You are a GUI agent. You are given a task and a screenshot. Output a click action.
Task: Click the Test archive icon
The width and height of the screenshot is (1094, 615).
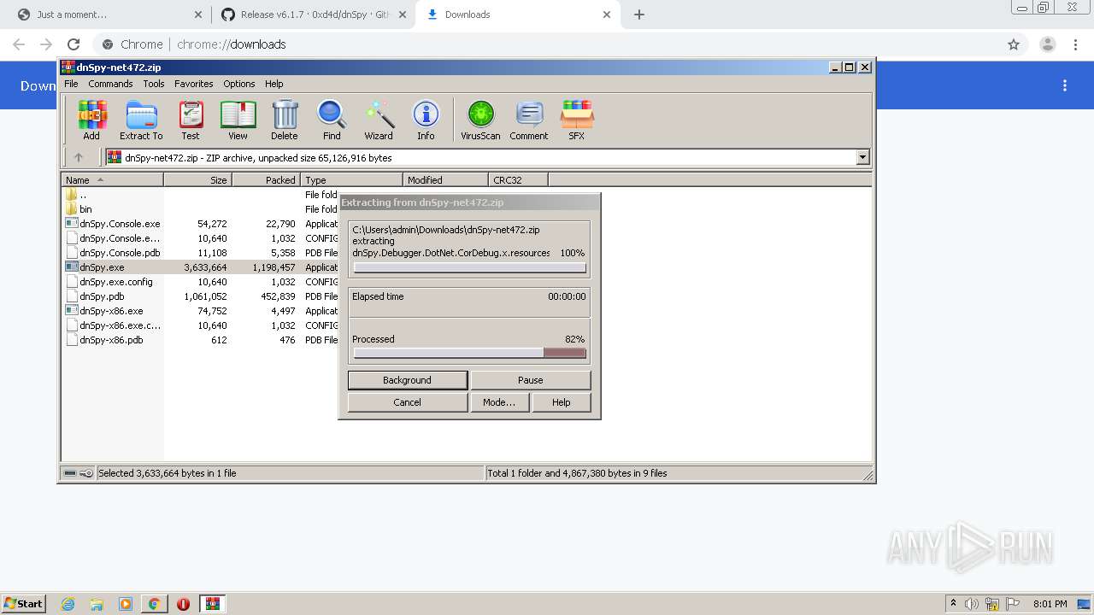pos(191,120)
